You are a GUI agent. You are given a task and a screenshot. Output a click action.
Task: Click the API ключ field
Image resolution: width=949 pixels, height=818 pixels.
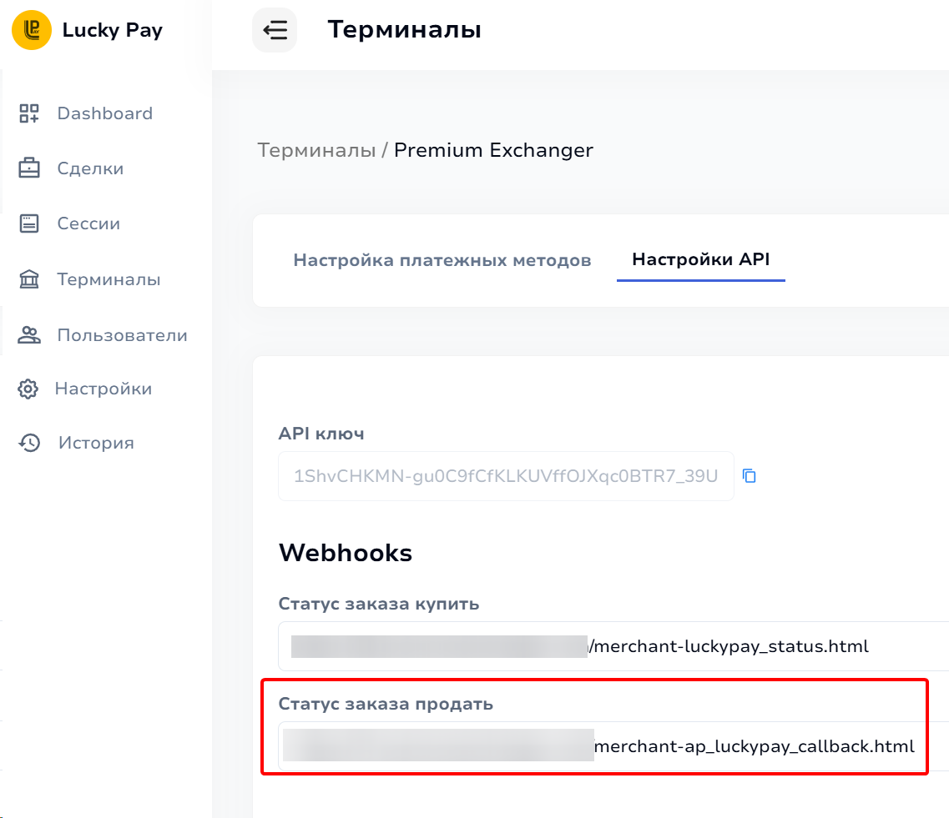pyautogui.click(x=506, y=476)
